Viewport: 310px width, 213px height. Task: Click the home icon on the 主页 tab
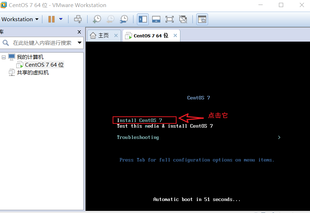point(93,36)
